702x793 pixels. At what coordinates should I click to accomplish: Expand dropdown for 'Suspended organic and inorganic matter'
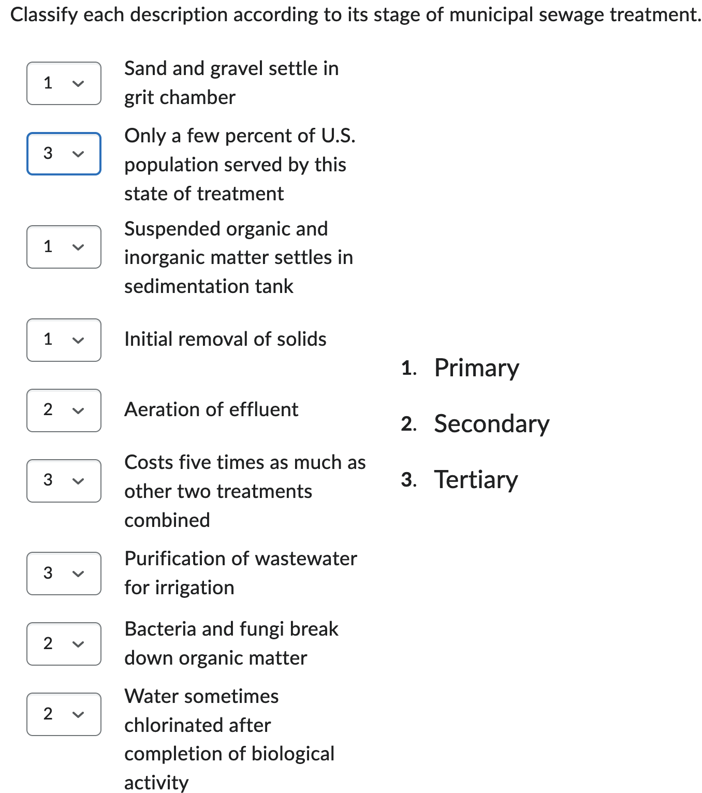click(x=64, y=247)
